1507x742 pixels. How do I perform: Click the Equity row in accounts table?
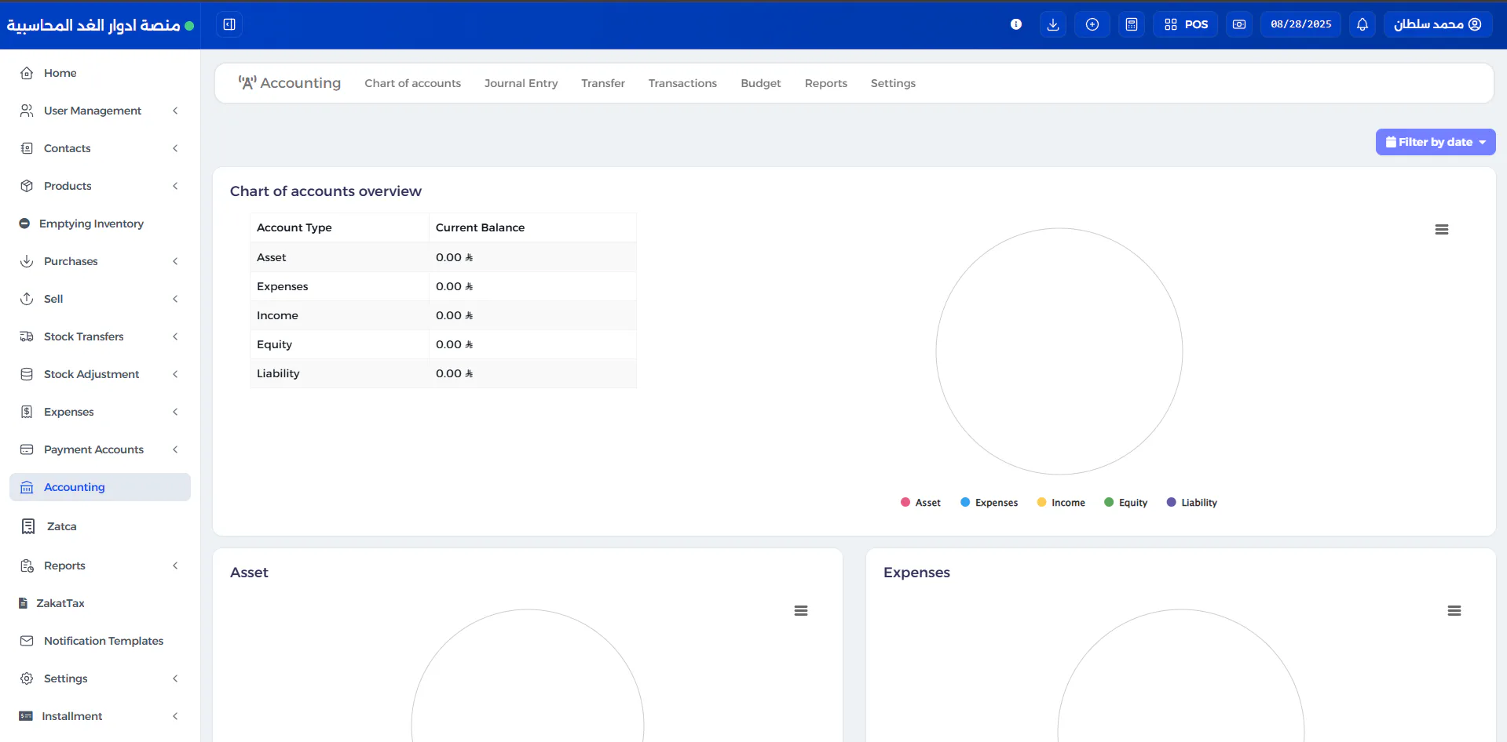coord(443,344)
